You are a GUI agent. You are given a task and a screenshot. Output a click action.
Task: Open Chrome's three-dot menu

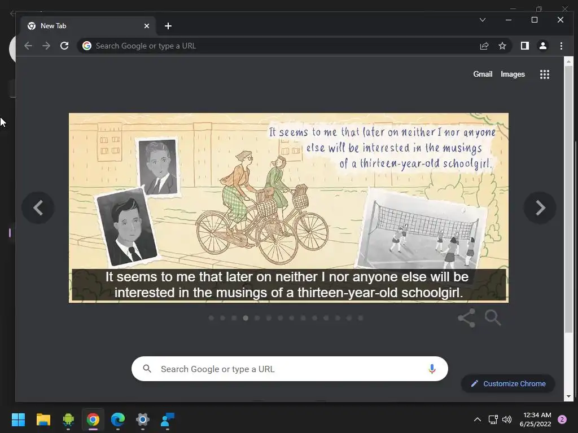561,46
